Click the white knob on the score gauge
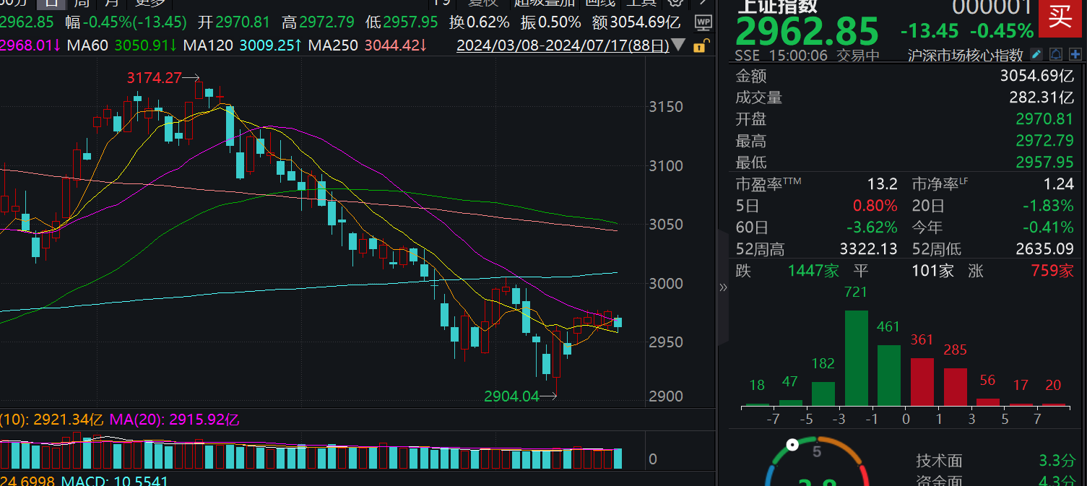 792,445
